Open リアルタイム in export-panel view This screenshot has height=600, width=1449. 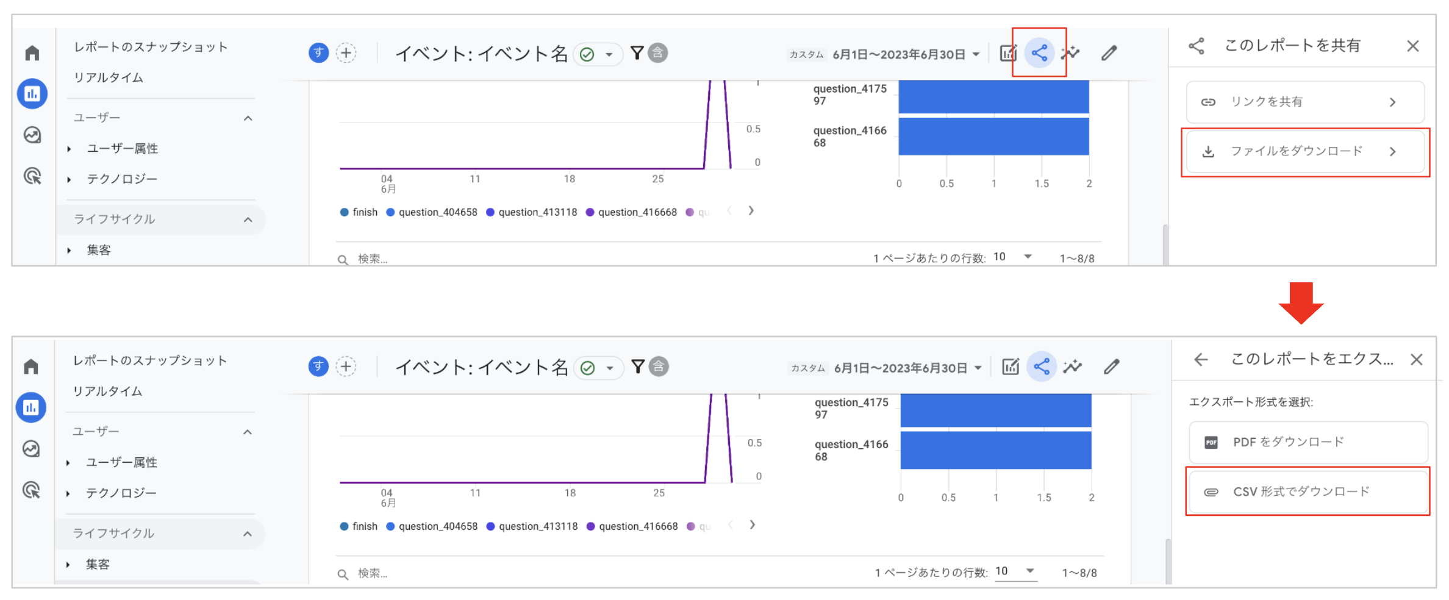click(x=108, y=391)
